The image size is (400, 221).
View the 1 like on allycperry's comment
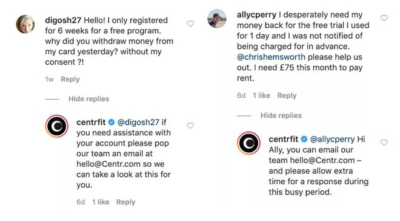(261, 95)
